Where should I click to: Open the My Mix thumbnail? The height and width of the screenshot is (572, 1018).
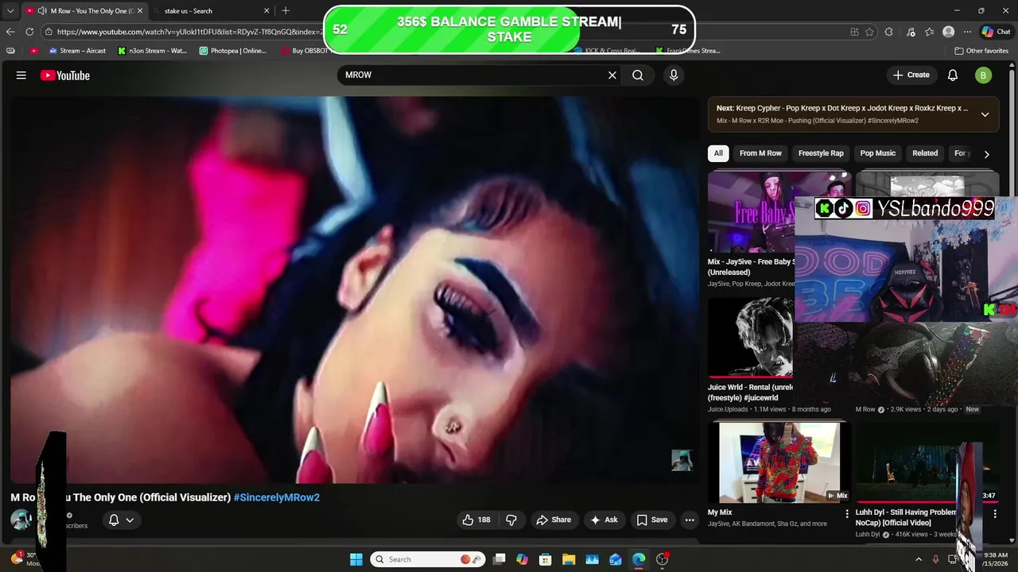779,462
